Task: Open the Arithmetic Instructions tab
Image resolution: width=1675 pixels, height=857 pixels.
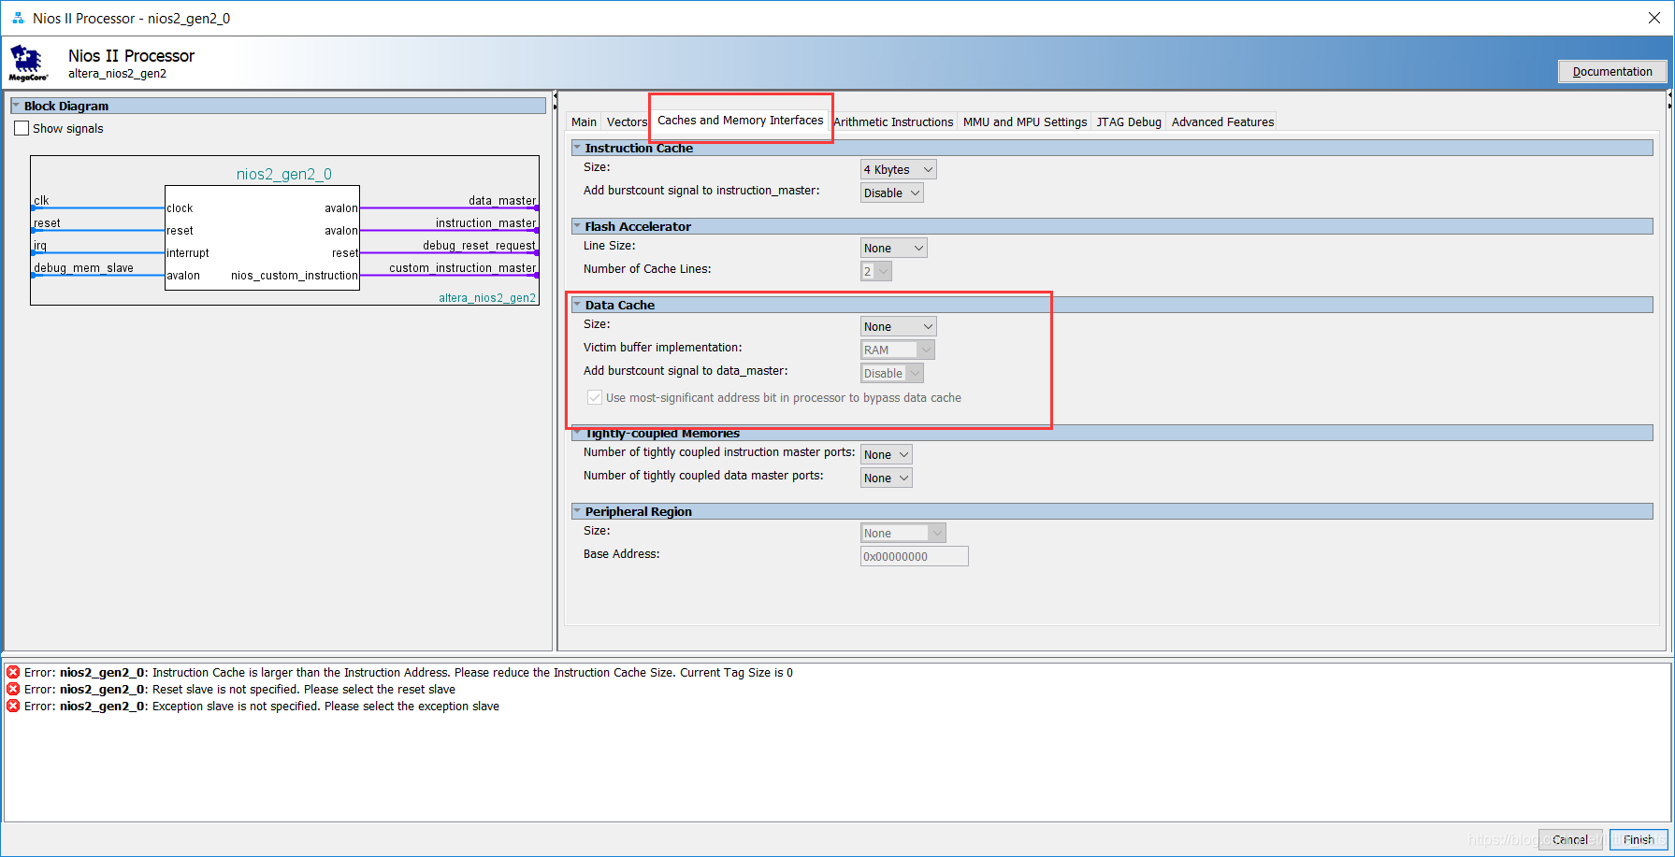Action: pos(893,121)
